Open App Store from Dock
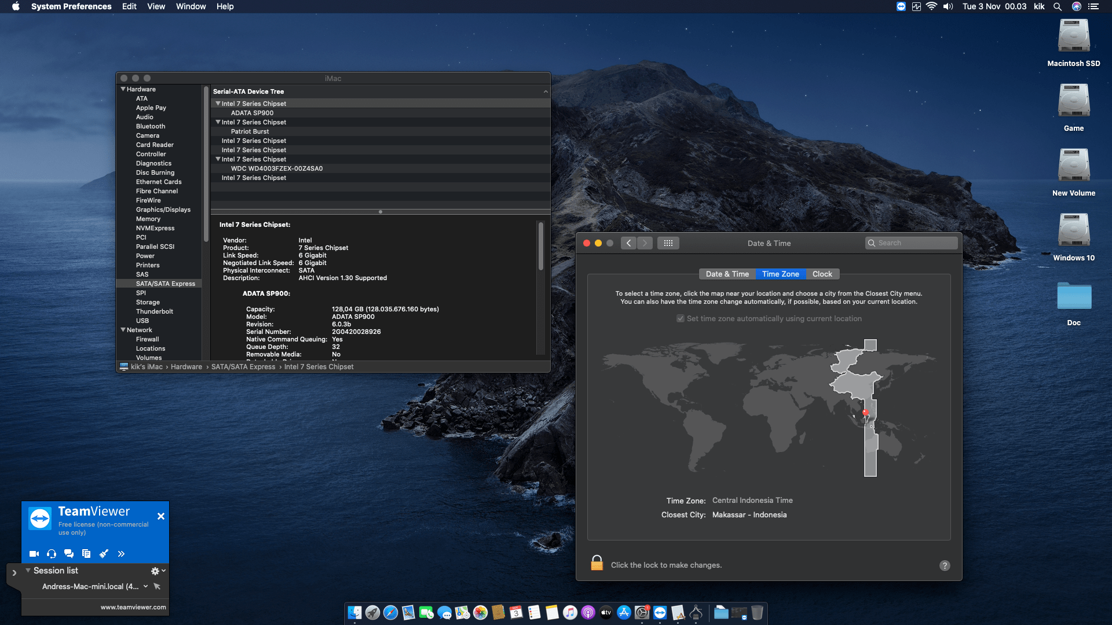This screenshot has width=1112, height=625. (x=624, y=612)
